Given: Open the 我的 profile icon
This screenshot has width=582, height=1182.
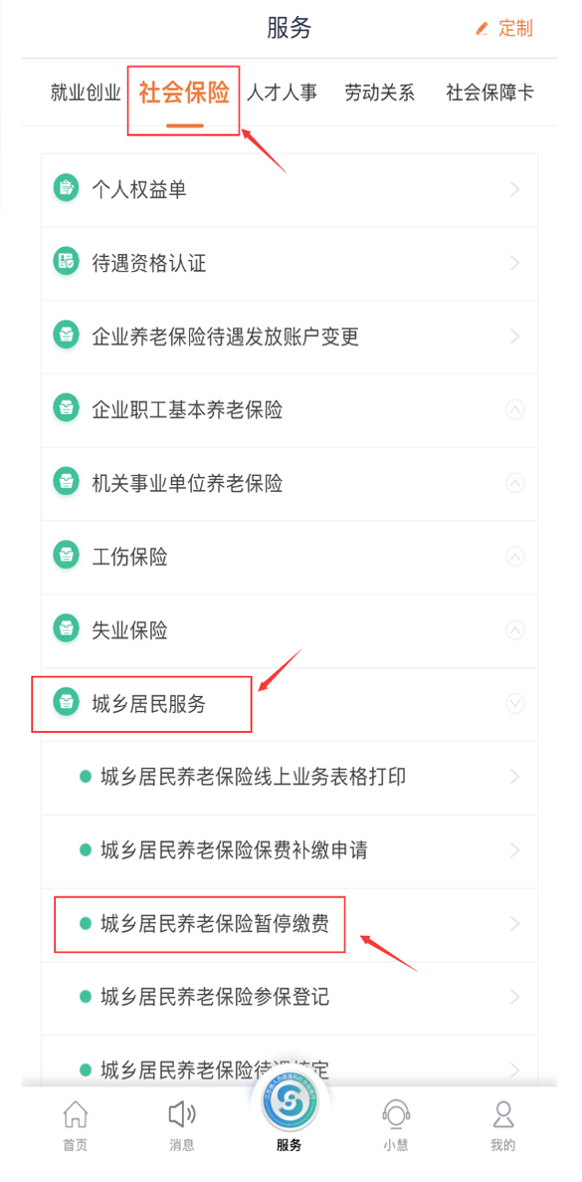Looking at the screenshot, I should (x=503, y=1114).
